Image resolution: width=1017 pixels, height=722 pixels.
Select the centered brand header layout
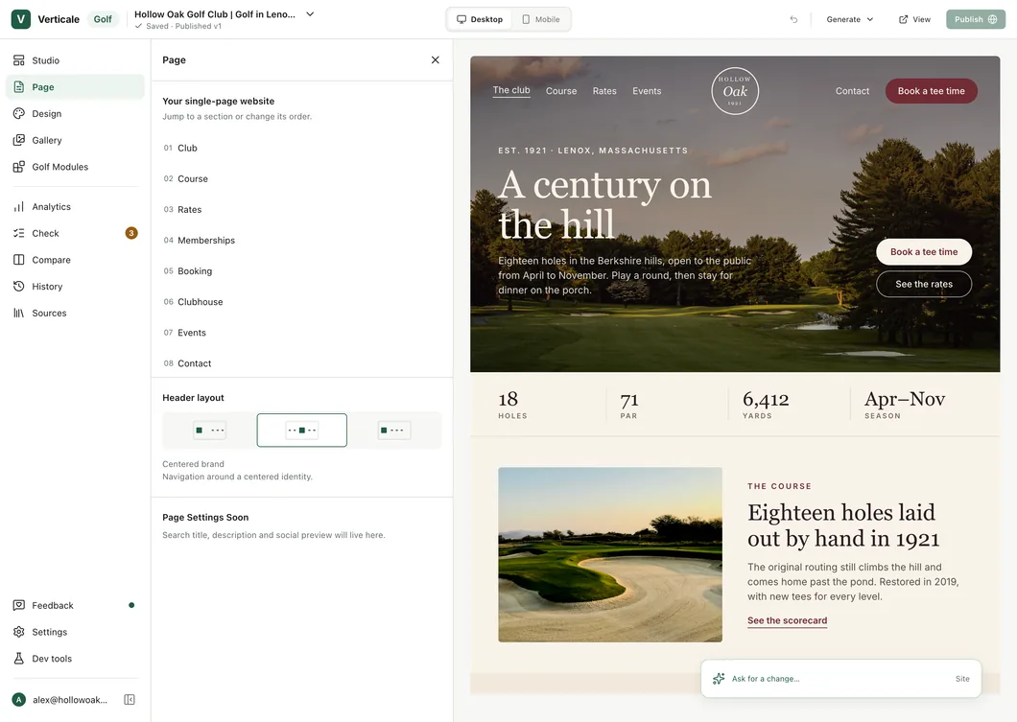tap(301, 431)
